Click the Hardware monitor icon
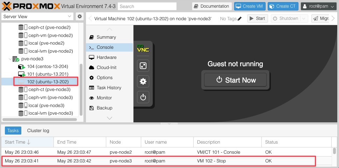The height and width of the screenshot is (168, 339). click(92, 58)
